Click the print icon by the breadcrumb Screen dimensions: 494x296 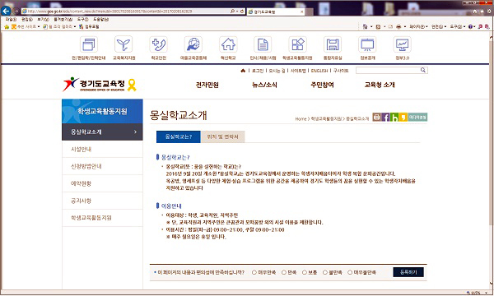tap(376, 117)
